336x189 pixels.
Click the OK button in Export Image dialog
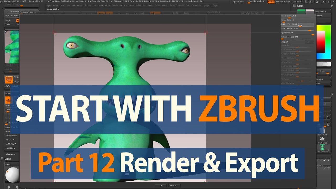pos(161,185)
